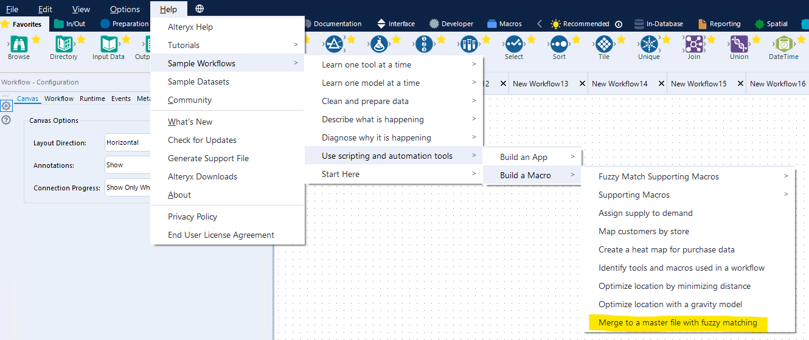Expand Fuzzy Match Supporting Macros submenu
The image size is (809, 340).
pos(688,176)
